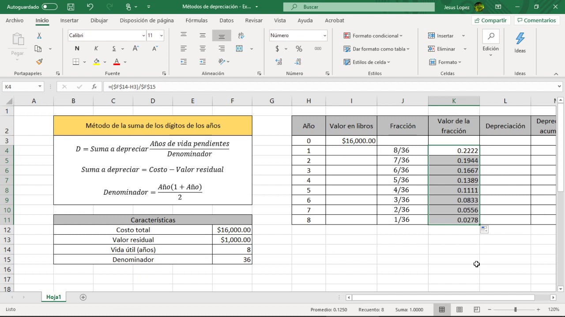Viewport: 565px width, 317px height.
Task: Select cell I3 with $16,000.00
Action: tap(351, 140)
